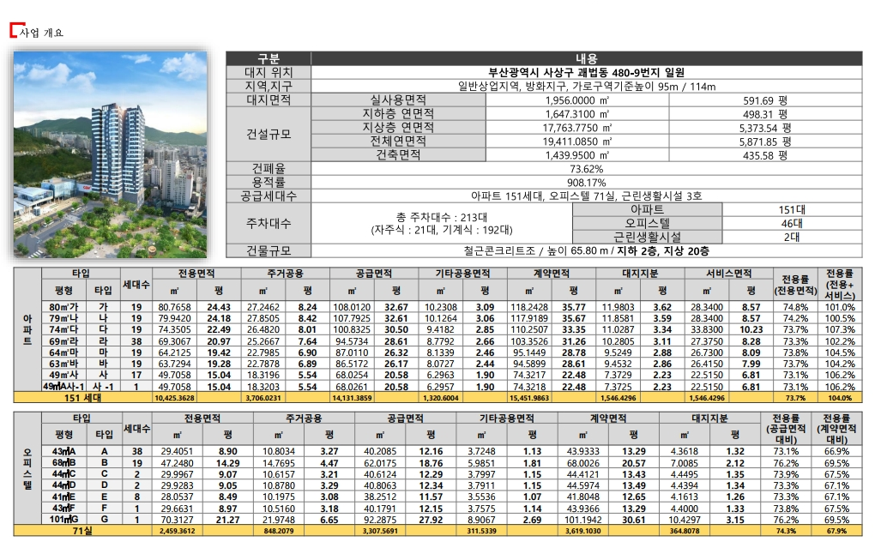Select the floor area ratio '908.17%'

587,183
